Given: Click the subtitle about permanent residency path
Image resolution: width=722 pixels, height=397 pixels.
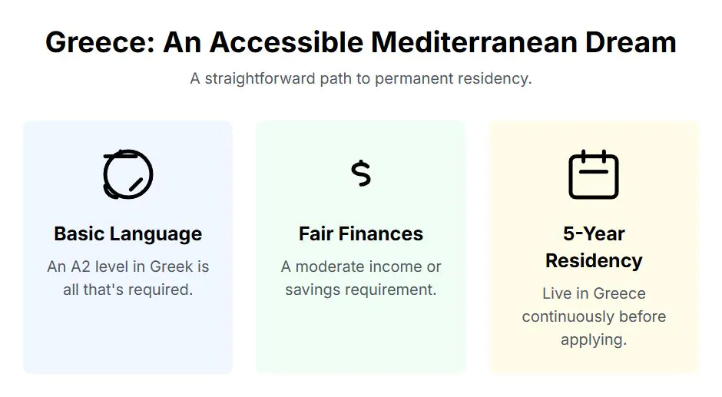Looking at the screenshot, I should (361, 79).
